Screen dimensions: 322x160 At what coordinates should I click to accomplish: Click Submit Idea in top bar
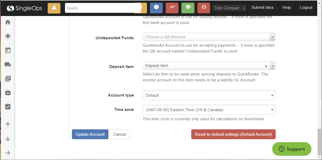click(262, 7)
